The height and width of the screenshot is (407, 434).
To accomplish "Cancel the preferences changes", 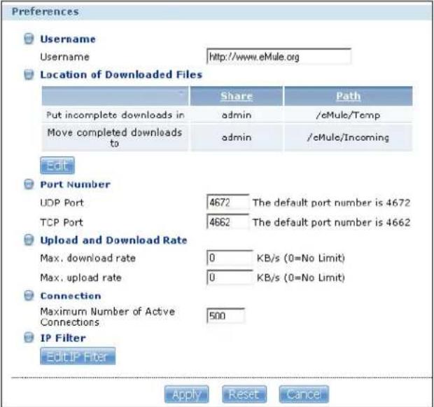I will point(304,394).
